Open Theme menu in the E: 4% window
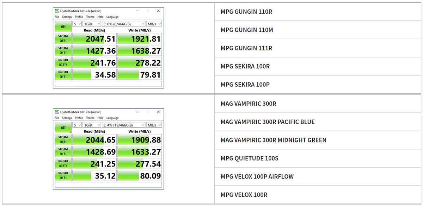This screenshot has height=206, width=423. pos(90,118)
